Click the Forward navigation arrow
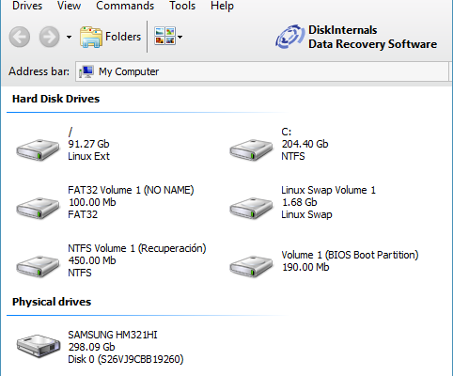The image size is (453, 376). coord(49,37)
